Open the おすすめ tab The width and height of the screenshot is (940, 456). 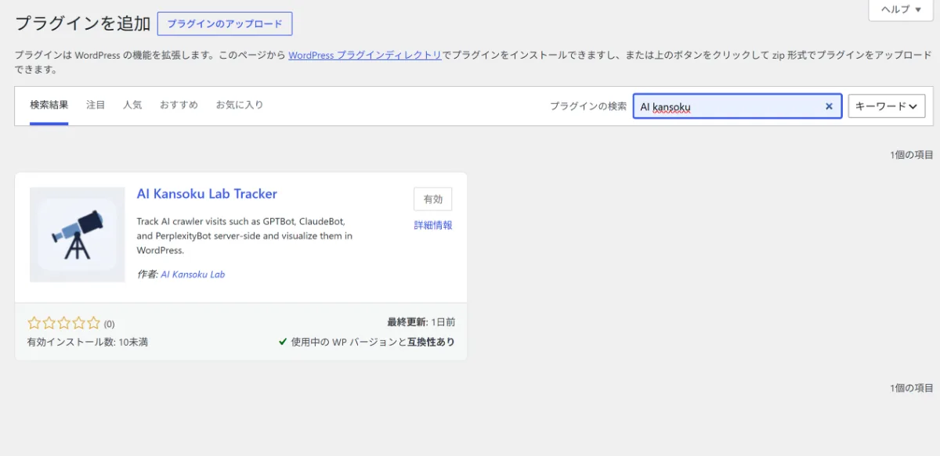[x=179, y=105]
